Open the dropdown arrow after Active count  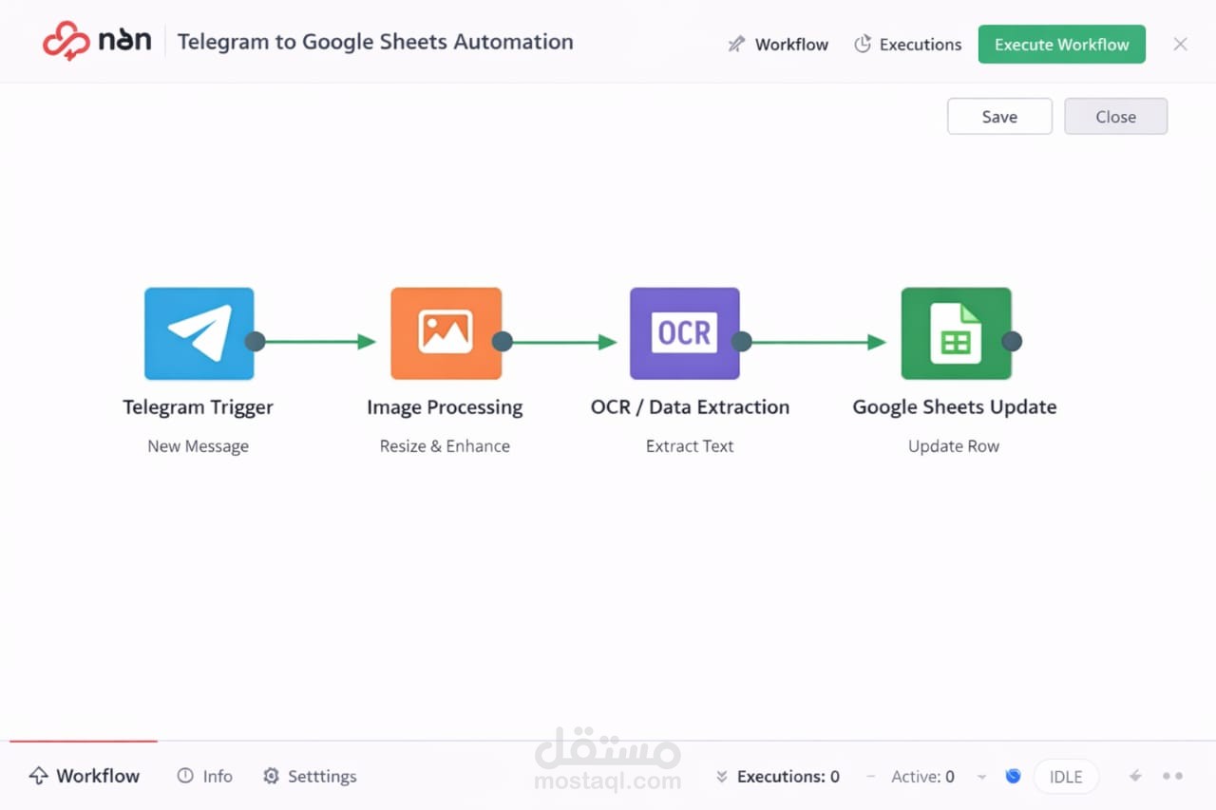tap(981, 777)
